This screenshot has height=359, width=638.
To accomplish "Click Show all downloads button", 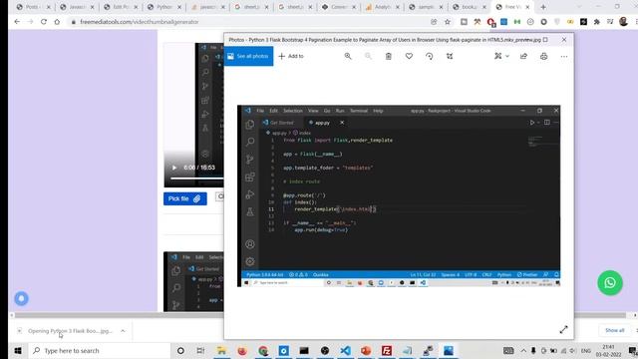I will (x=615, y=330).
